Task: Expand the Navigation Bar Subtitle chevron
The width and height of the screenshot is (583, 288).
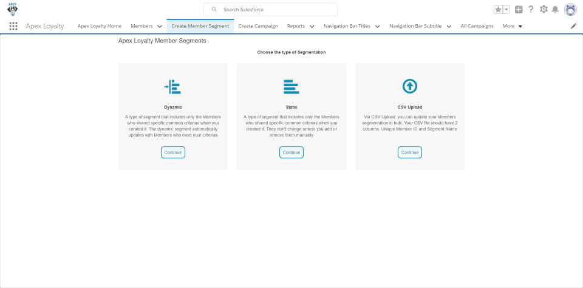Action: point(449,26)
